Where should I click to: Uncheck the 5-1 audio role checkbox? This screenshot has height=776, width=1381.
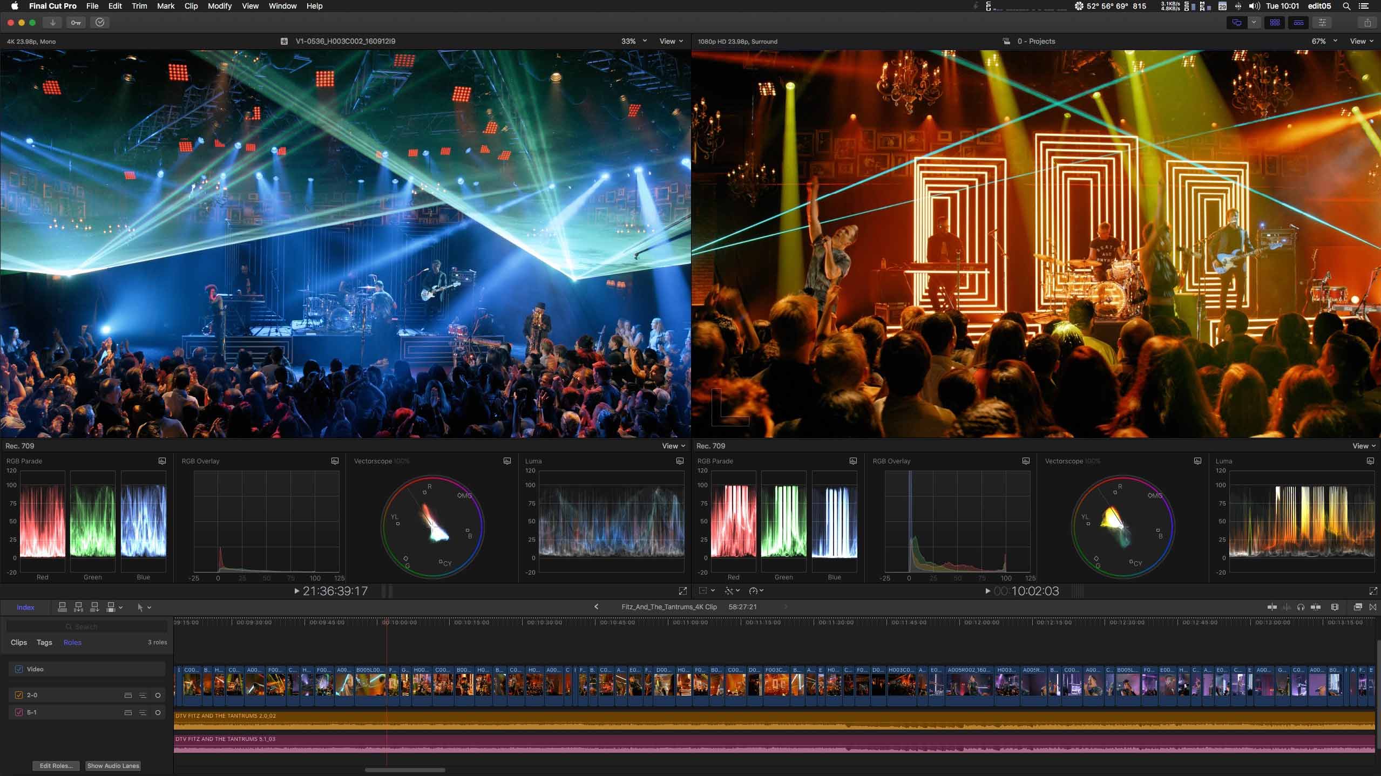[x=19, y=712]
